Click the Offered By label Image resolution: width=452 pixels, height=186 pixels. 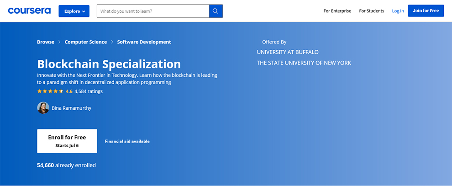point(274,42)
